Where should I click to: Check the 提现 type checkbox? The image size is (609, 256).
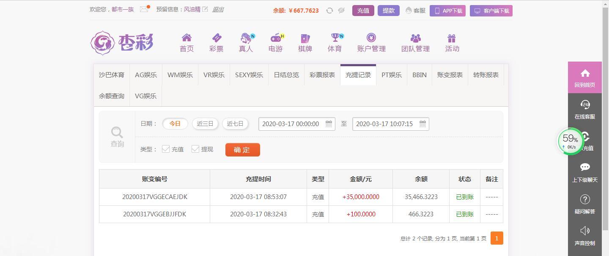195,149
